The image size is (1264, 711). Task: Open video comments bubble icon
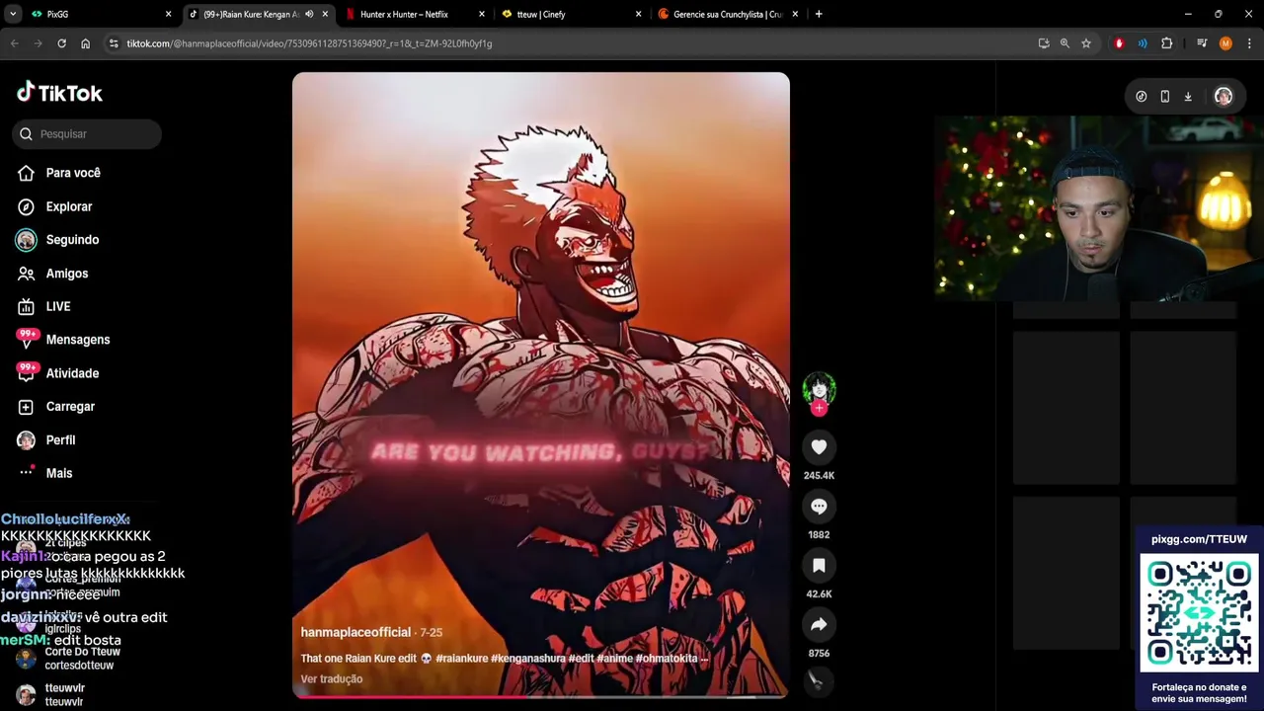pyautogui.click(x=819, y=507)
